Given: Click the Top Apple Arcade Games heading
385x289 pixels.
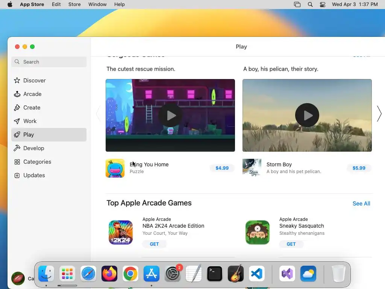Looking at the screenshot, I should (149, 203).
